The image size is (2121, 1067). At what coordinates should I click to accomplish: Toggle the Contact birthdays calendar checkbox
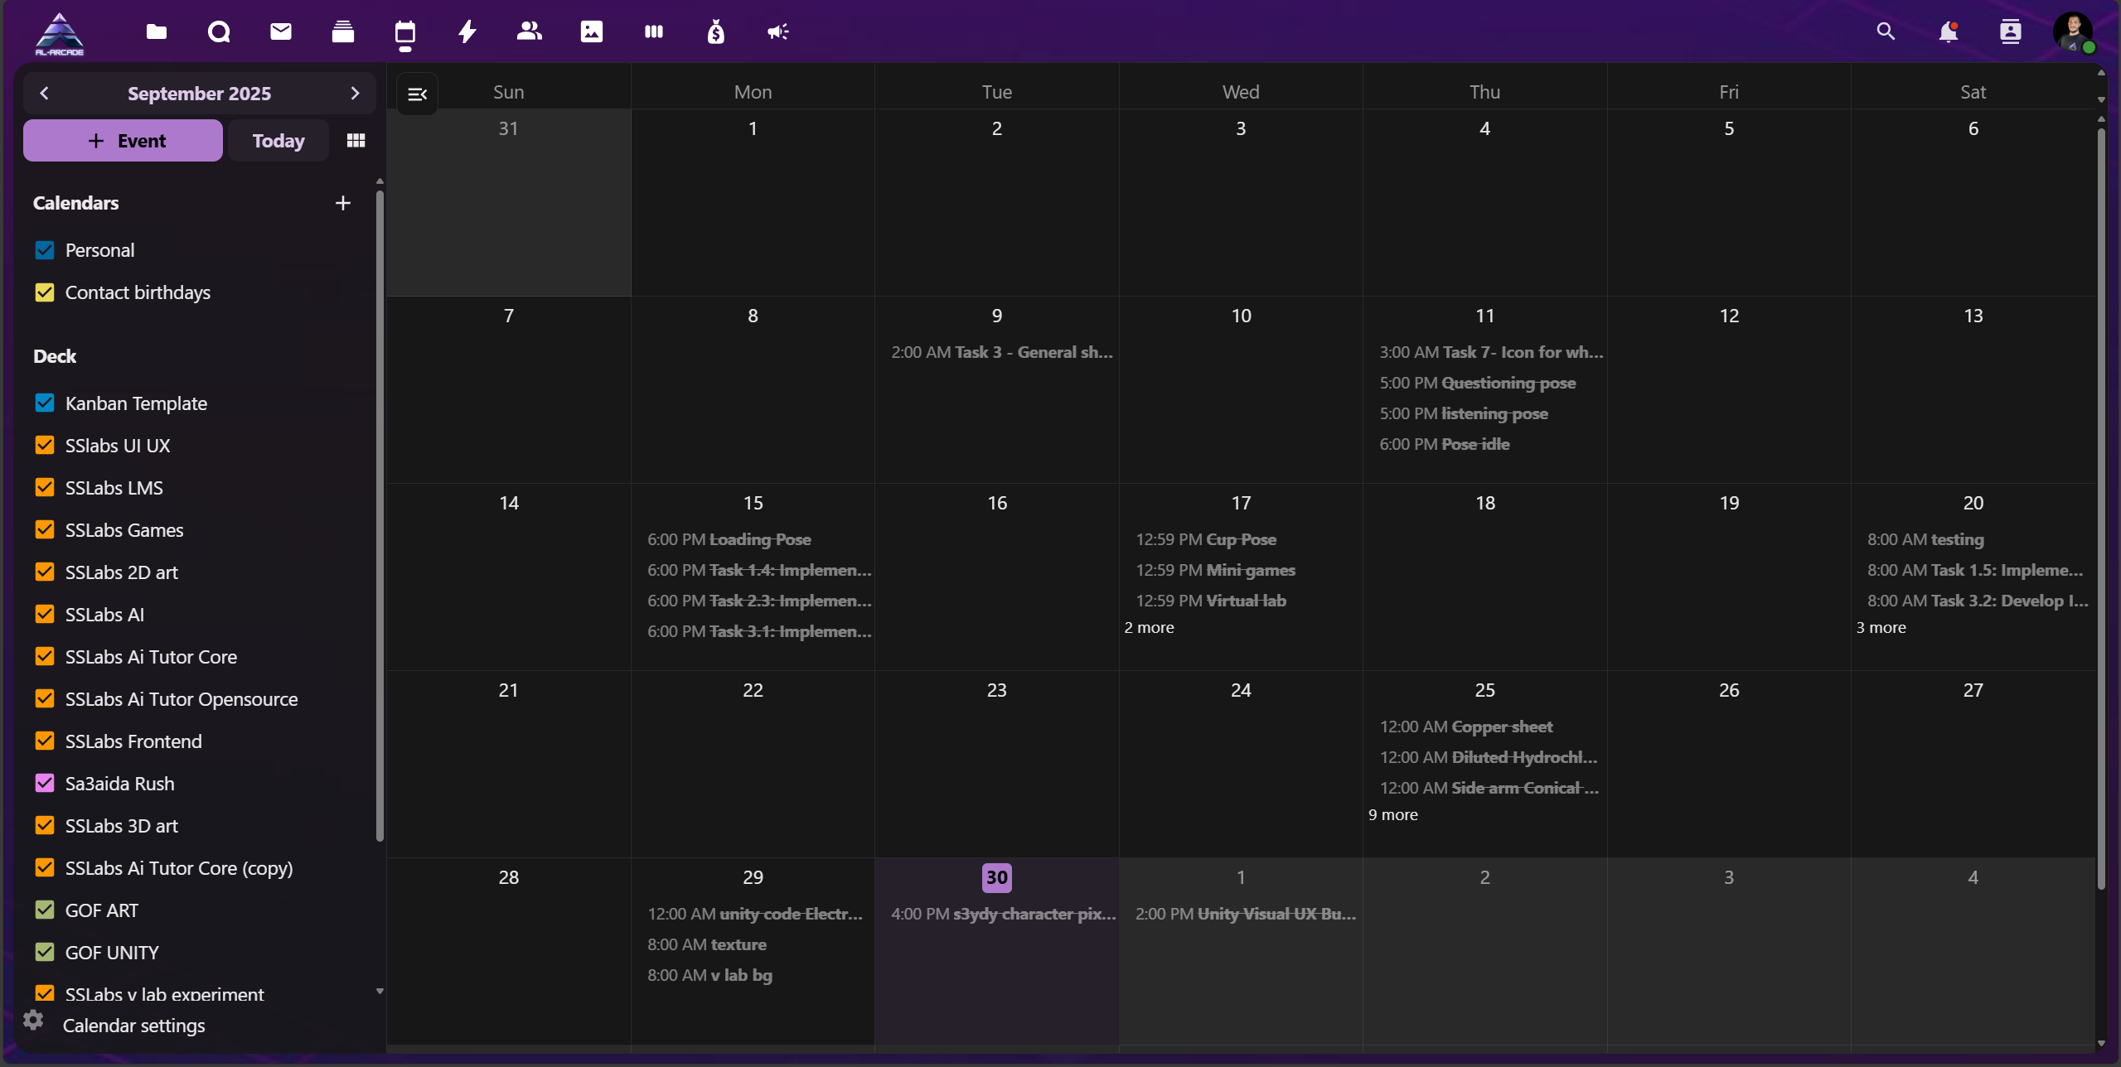pos(45,292)
